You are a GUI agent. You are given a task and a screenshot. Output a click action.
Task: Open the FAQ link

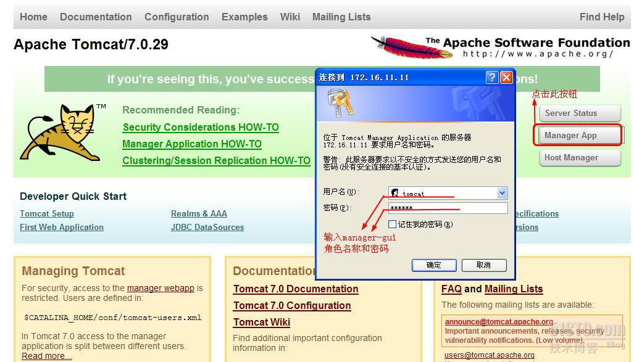click(x=451, y=289)
